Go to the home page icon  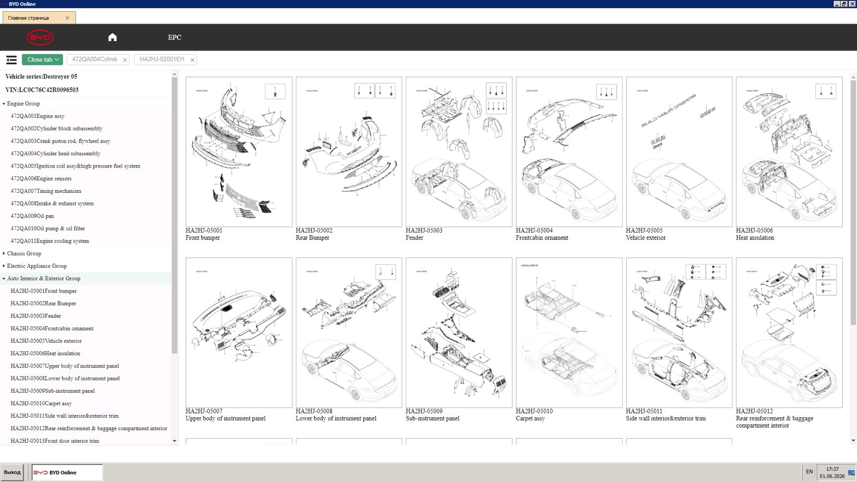[x=112, y=37]
